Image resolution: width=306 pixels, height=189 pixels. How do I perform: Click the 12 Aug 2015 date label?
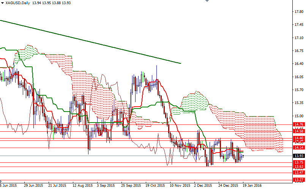click(x=82, y=185)
